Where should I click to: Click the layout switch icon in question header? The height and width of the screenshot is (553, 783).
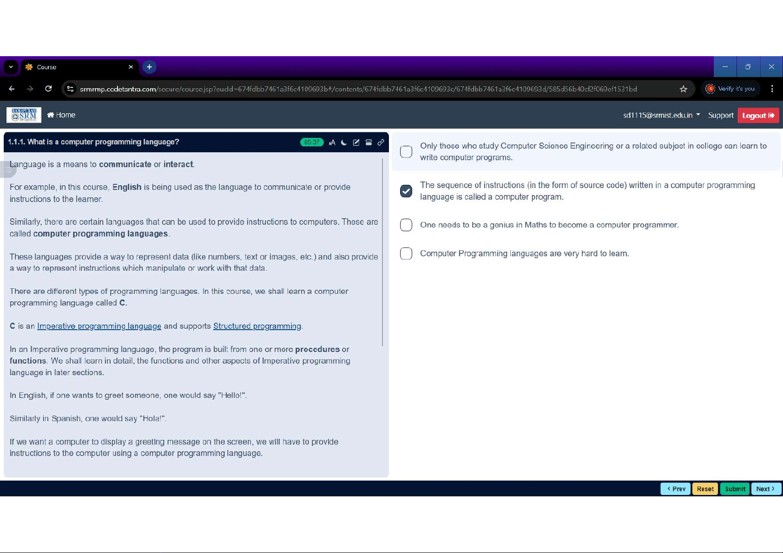pyautogui.click(x=368, y=143)
